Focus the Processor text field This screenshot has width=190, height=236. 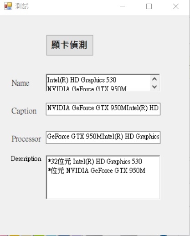pos(103,138)
